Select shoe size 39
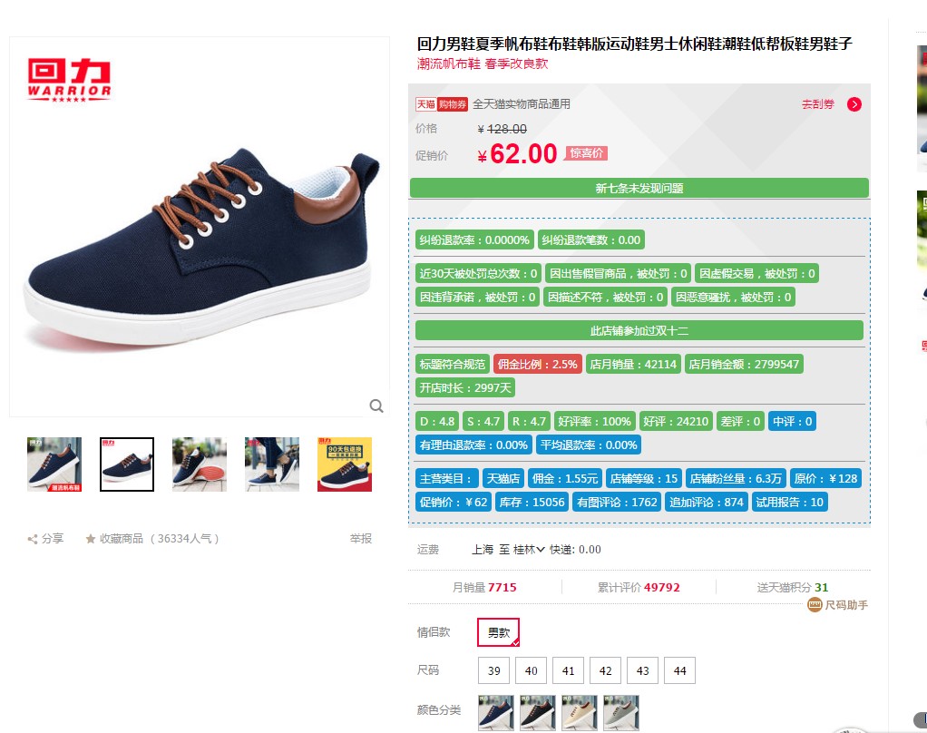 493,671
